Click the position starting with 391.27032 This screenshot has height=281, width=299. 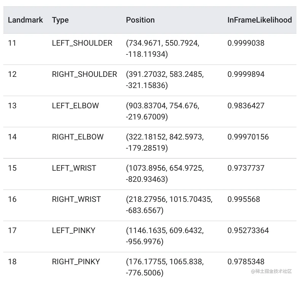pyautogui.click(x=165, y=80)
